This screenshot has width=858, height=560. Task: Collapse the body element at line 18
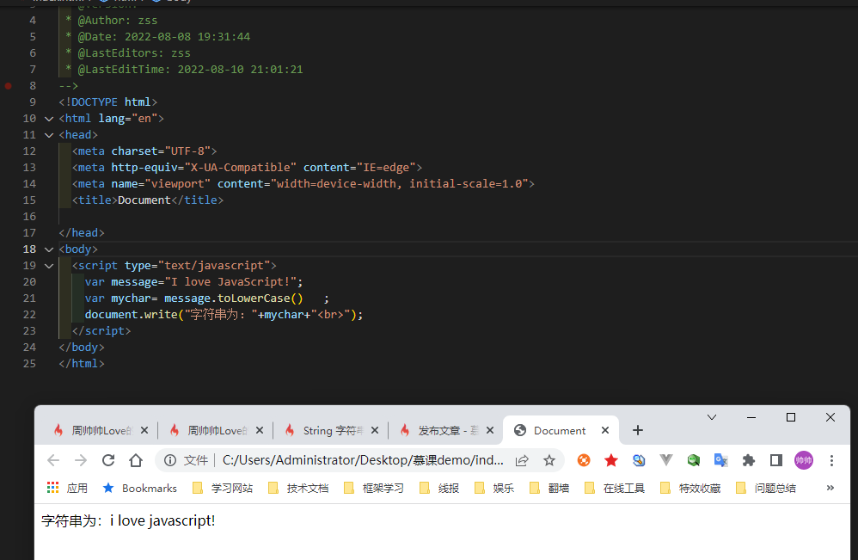(x=49, y=249)
